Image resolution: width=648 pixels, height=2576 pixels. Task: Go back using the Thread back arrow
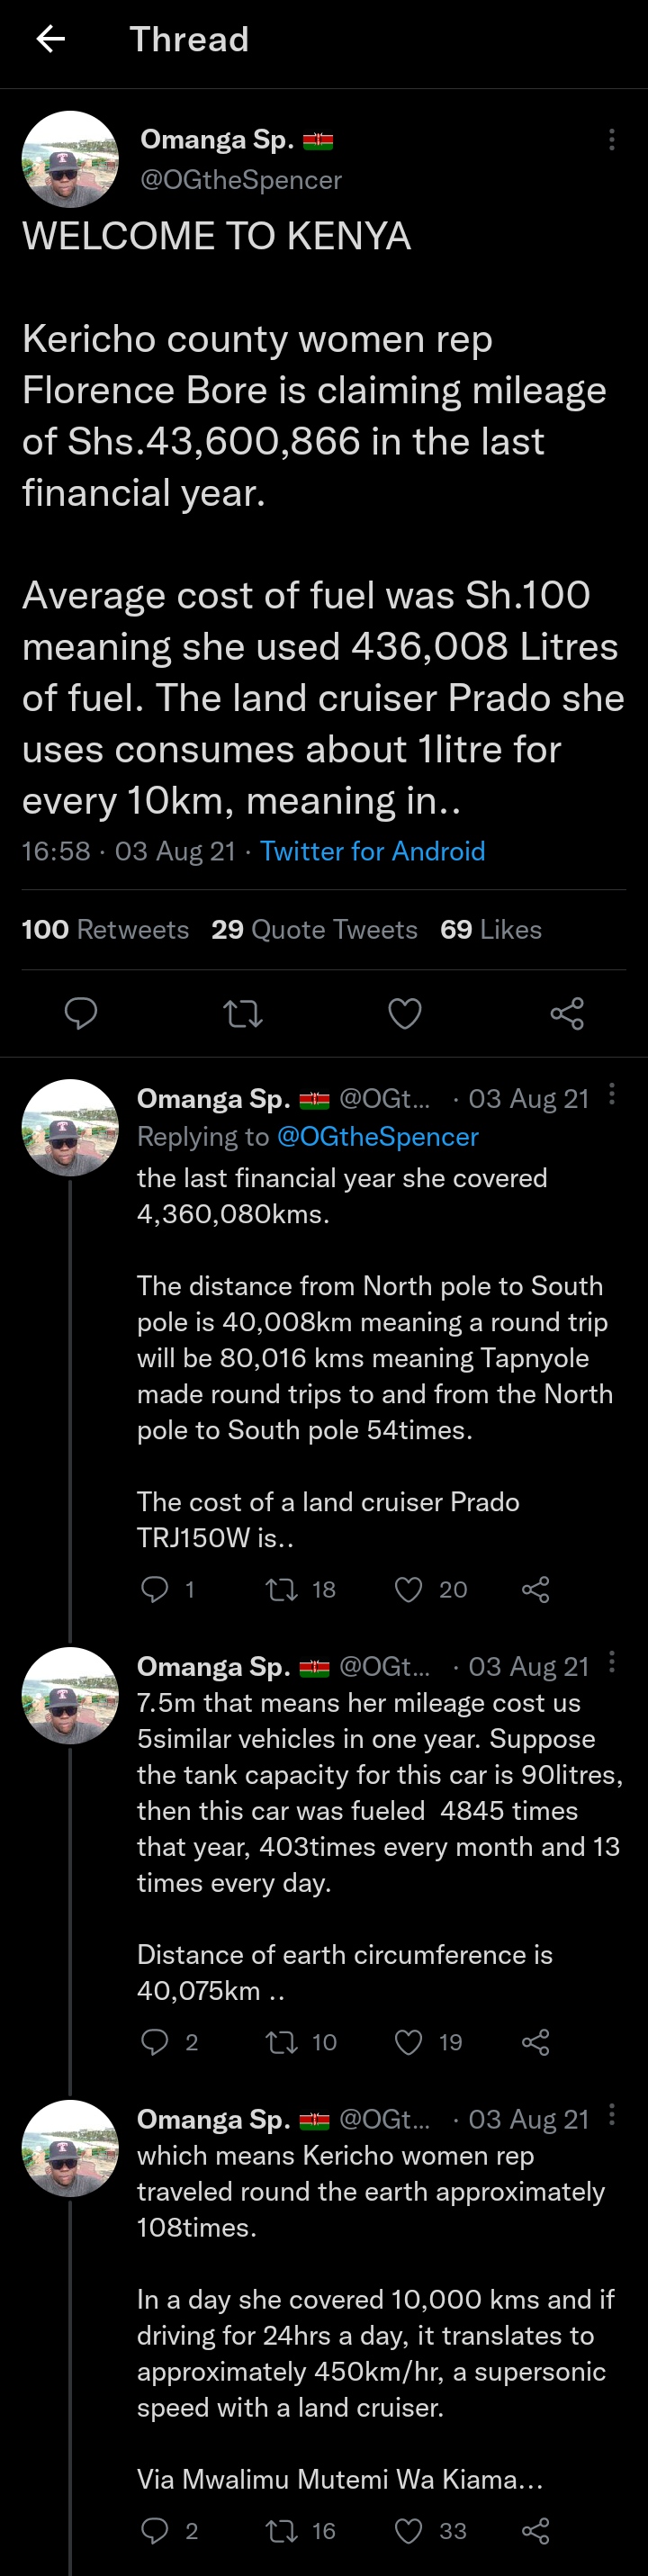pyautogui.click(x=50, y=39)
